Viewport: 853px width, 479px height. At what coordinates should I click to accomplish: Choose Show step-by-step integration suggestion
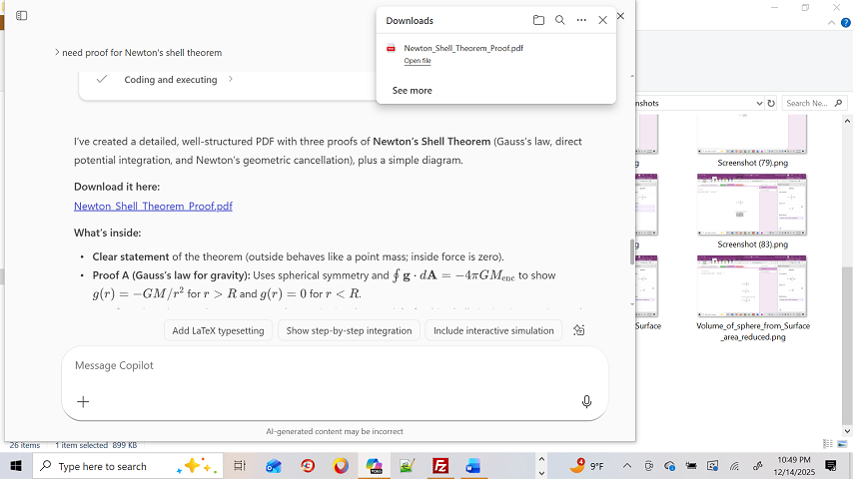click(x=349, y=330)
